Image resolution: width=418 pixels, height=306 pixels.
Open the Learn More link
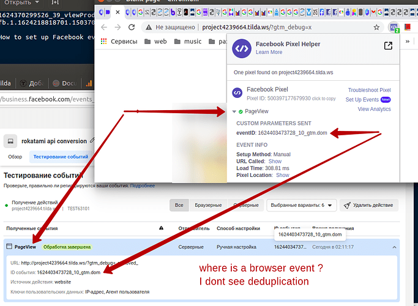tap(269, 52)
